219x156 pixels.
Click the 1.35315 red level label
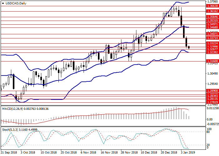pos(212,21)
